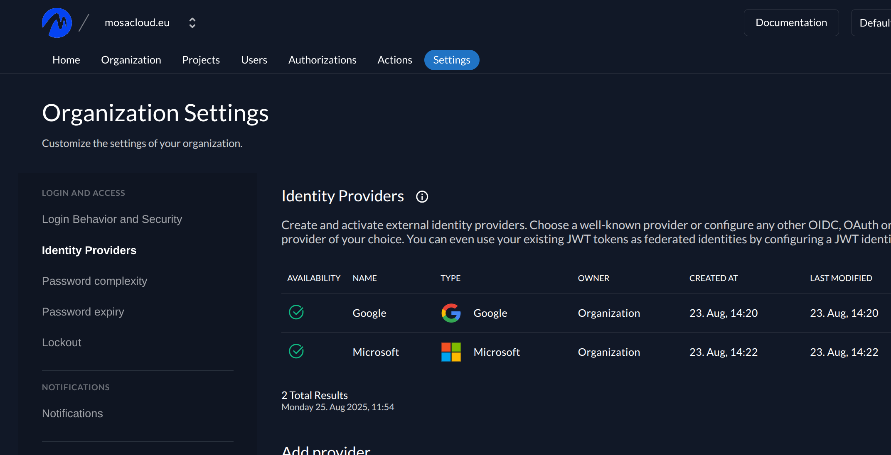
Task: Click the Name column header
Action: coord(364,278)
